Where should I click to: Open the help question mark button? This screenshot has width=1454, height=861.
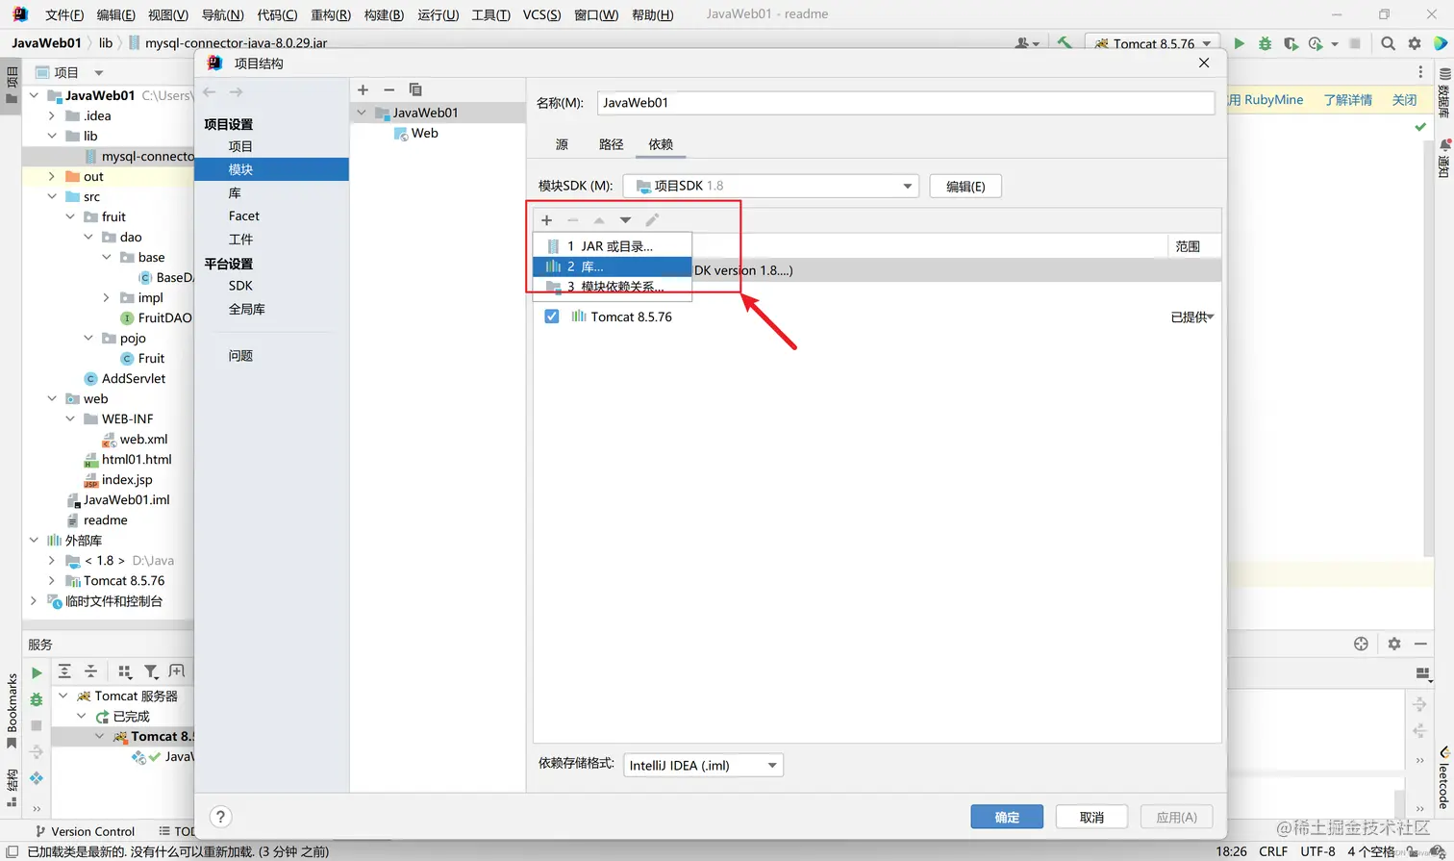coord(220,817)
